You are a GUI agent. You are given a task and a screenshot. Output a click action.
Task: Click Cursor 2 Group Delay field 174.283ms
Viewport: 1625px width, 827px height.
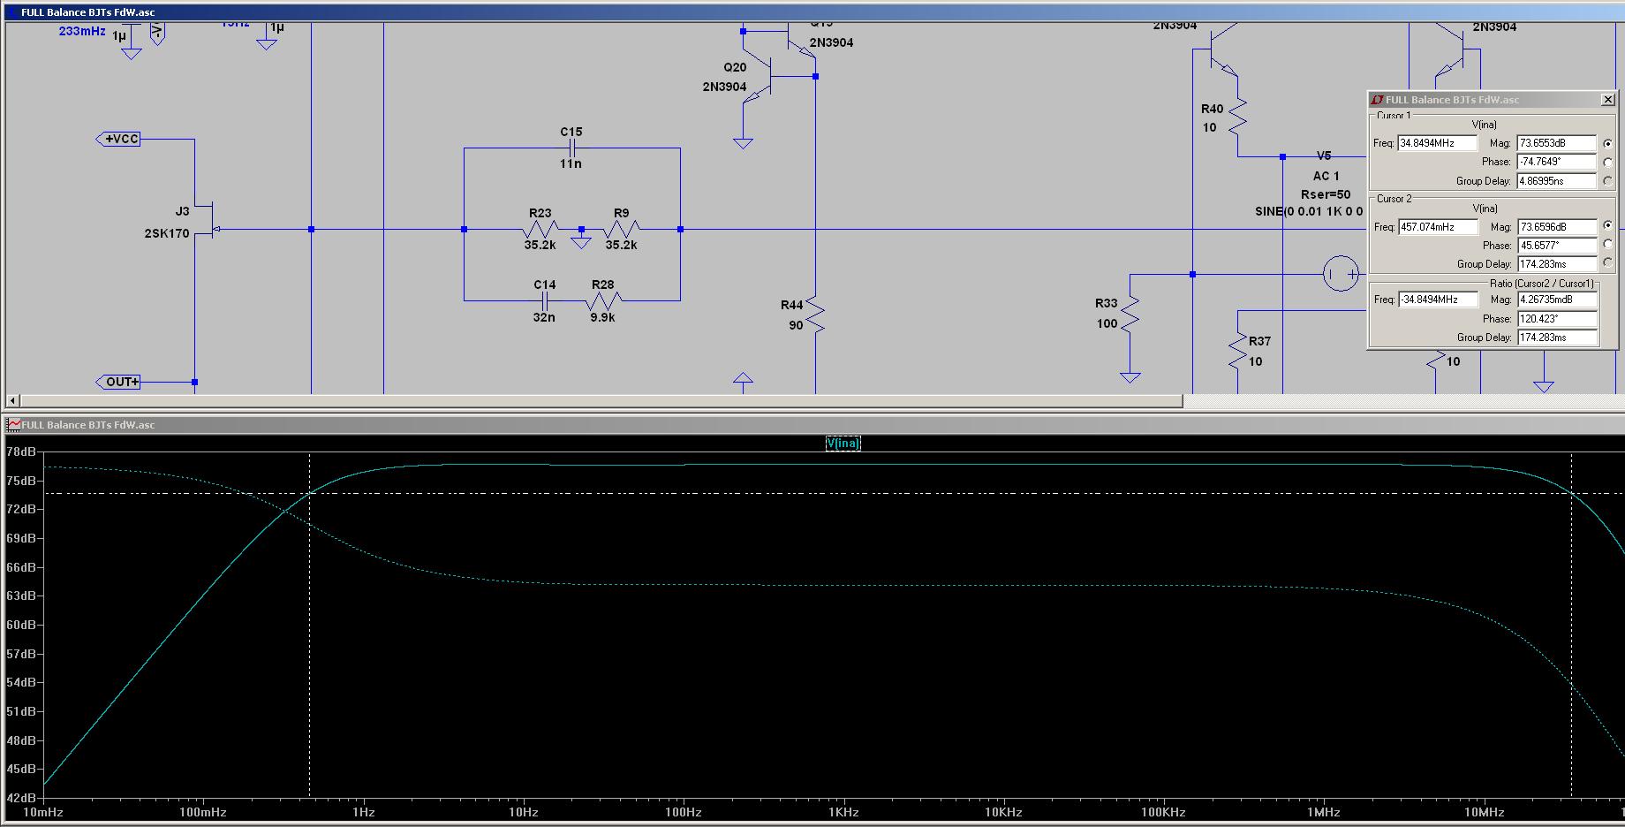pyautogui.click(x=1556, y=264)
